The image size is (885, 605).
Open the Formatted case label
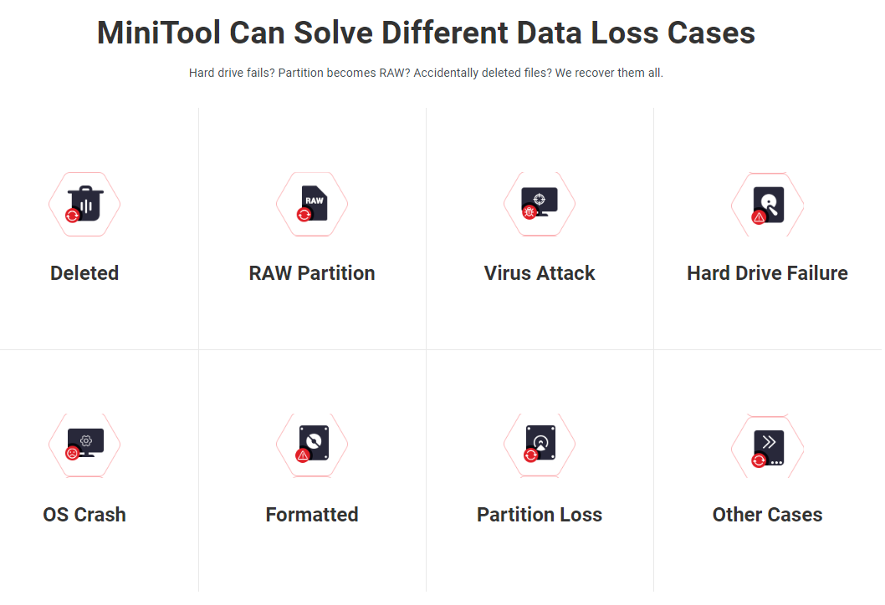point(312,515)
